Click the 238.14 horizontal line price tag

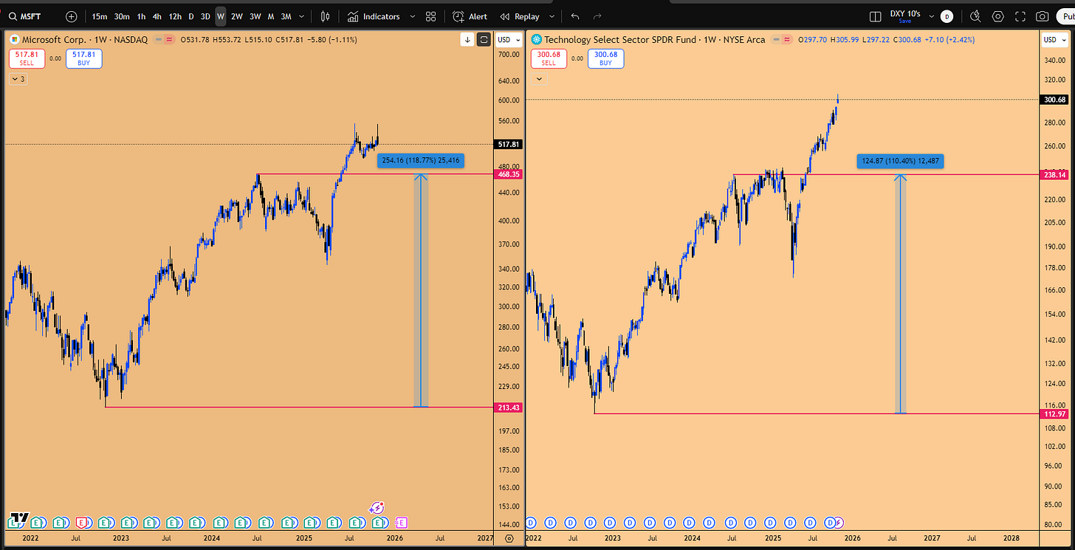click(x=1055, y=175)
